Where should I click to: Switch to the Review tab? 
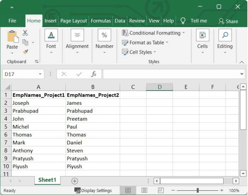click(x=137, y=21)
